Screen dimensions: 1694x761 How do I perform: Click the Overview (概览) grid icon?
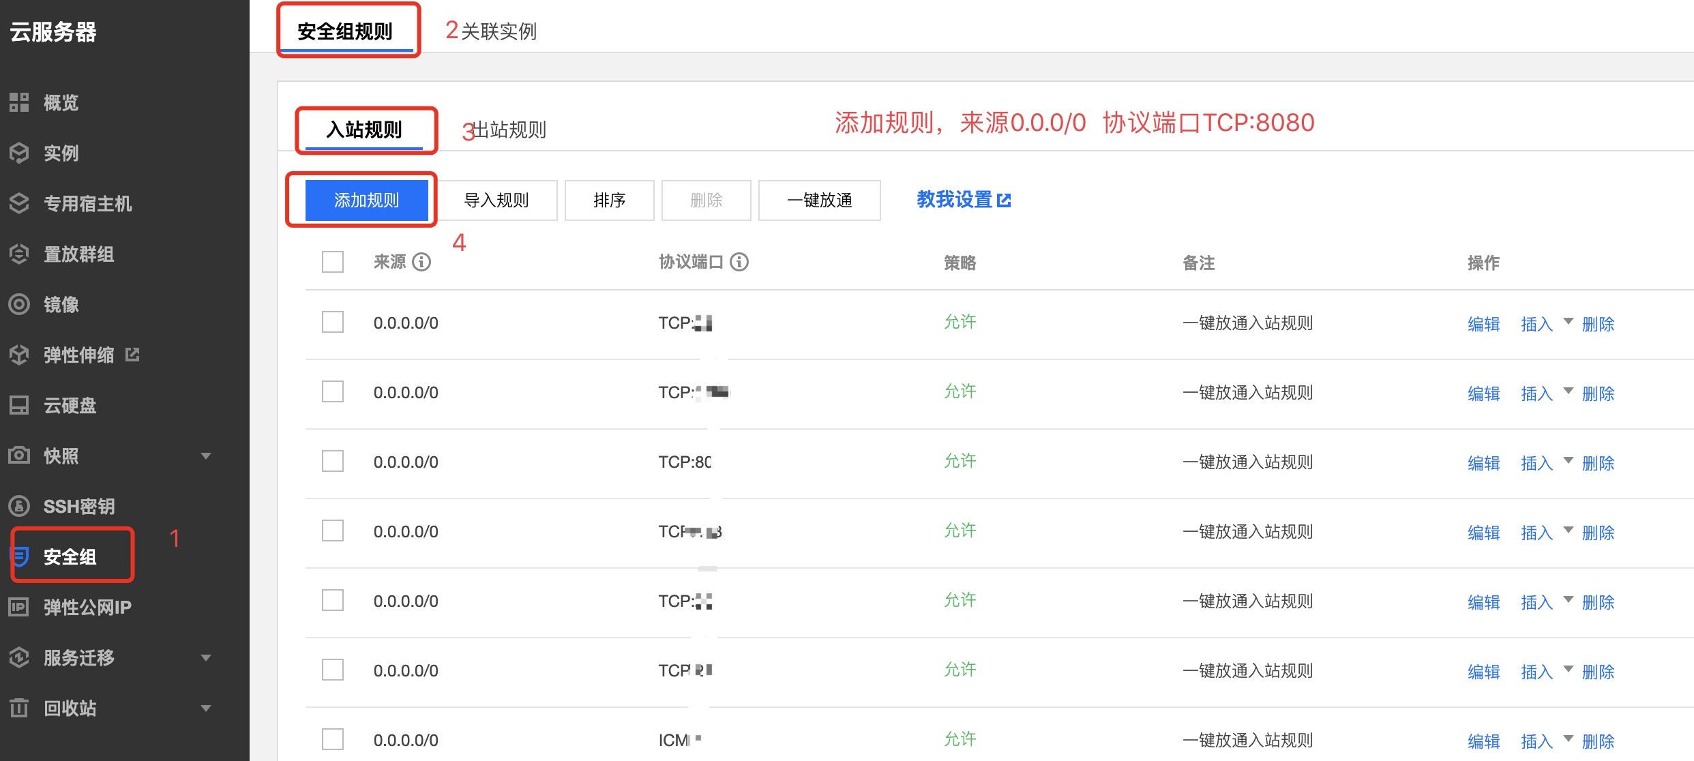[x=19, y=102]
